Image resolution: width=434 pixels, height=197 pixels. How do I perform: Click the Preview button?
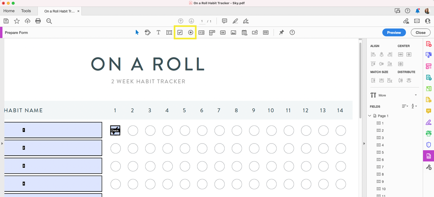(394, 32)
